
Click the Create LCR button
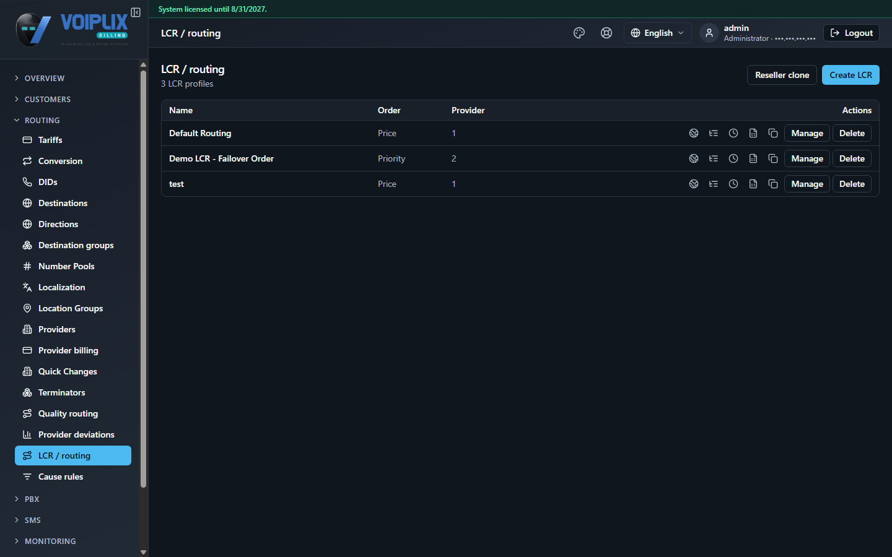tap(850, 75)
